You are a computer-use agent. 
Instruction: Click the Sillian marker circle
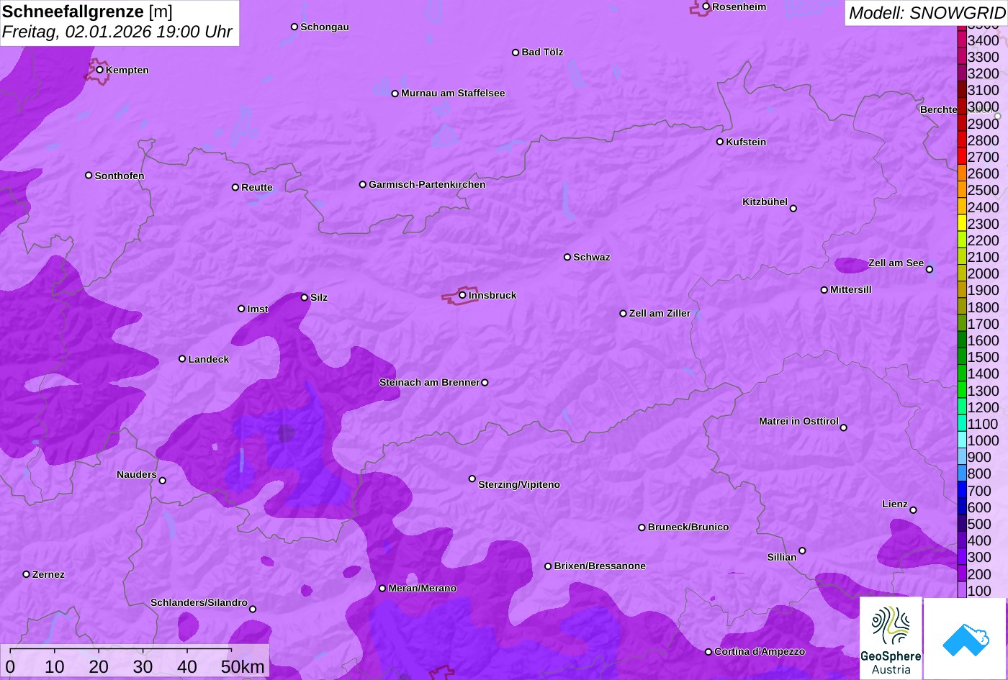pos(802,551)
